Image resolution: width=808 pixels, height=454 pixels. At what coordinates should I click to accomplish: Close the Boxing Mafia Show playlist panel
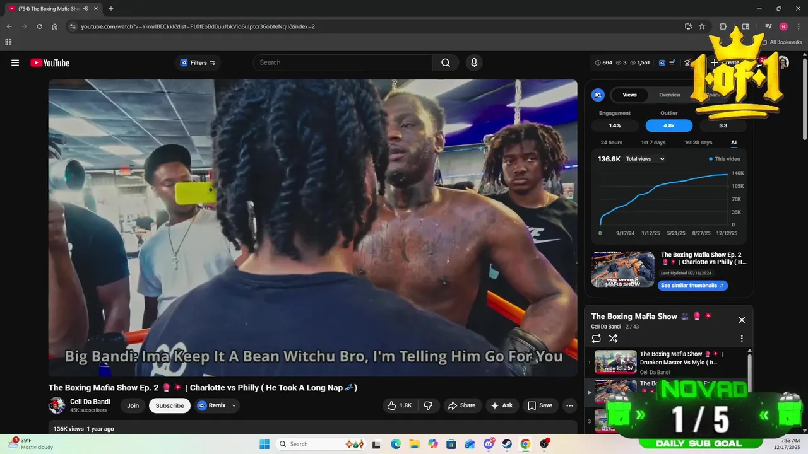click(742, 320)
